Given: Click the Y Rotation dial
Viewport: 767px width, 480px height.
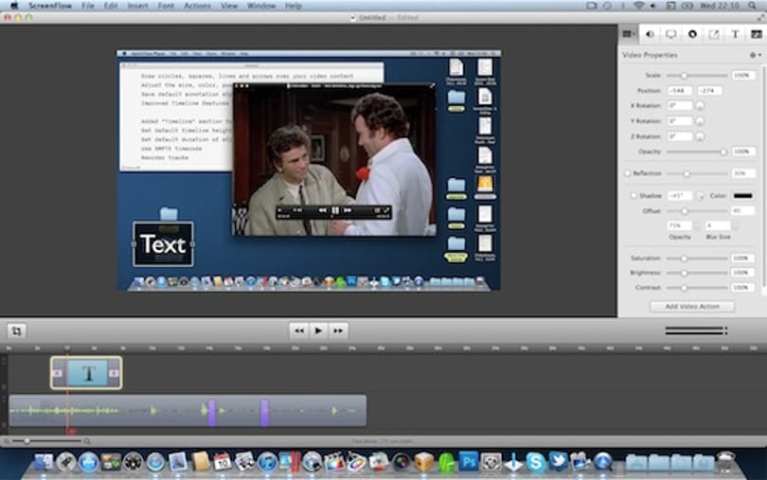Looking at the screenshot, I should 700,121.
